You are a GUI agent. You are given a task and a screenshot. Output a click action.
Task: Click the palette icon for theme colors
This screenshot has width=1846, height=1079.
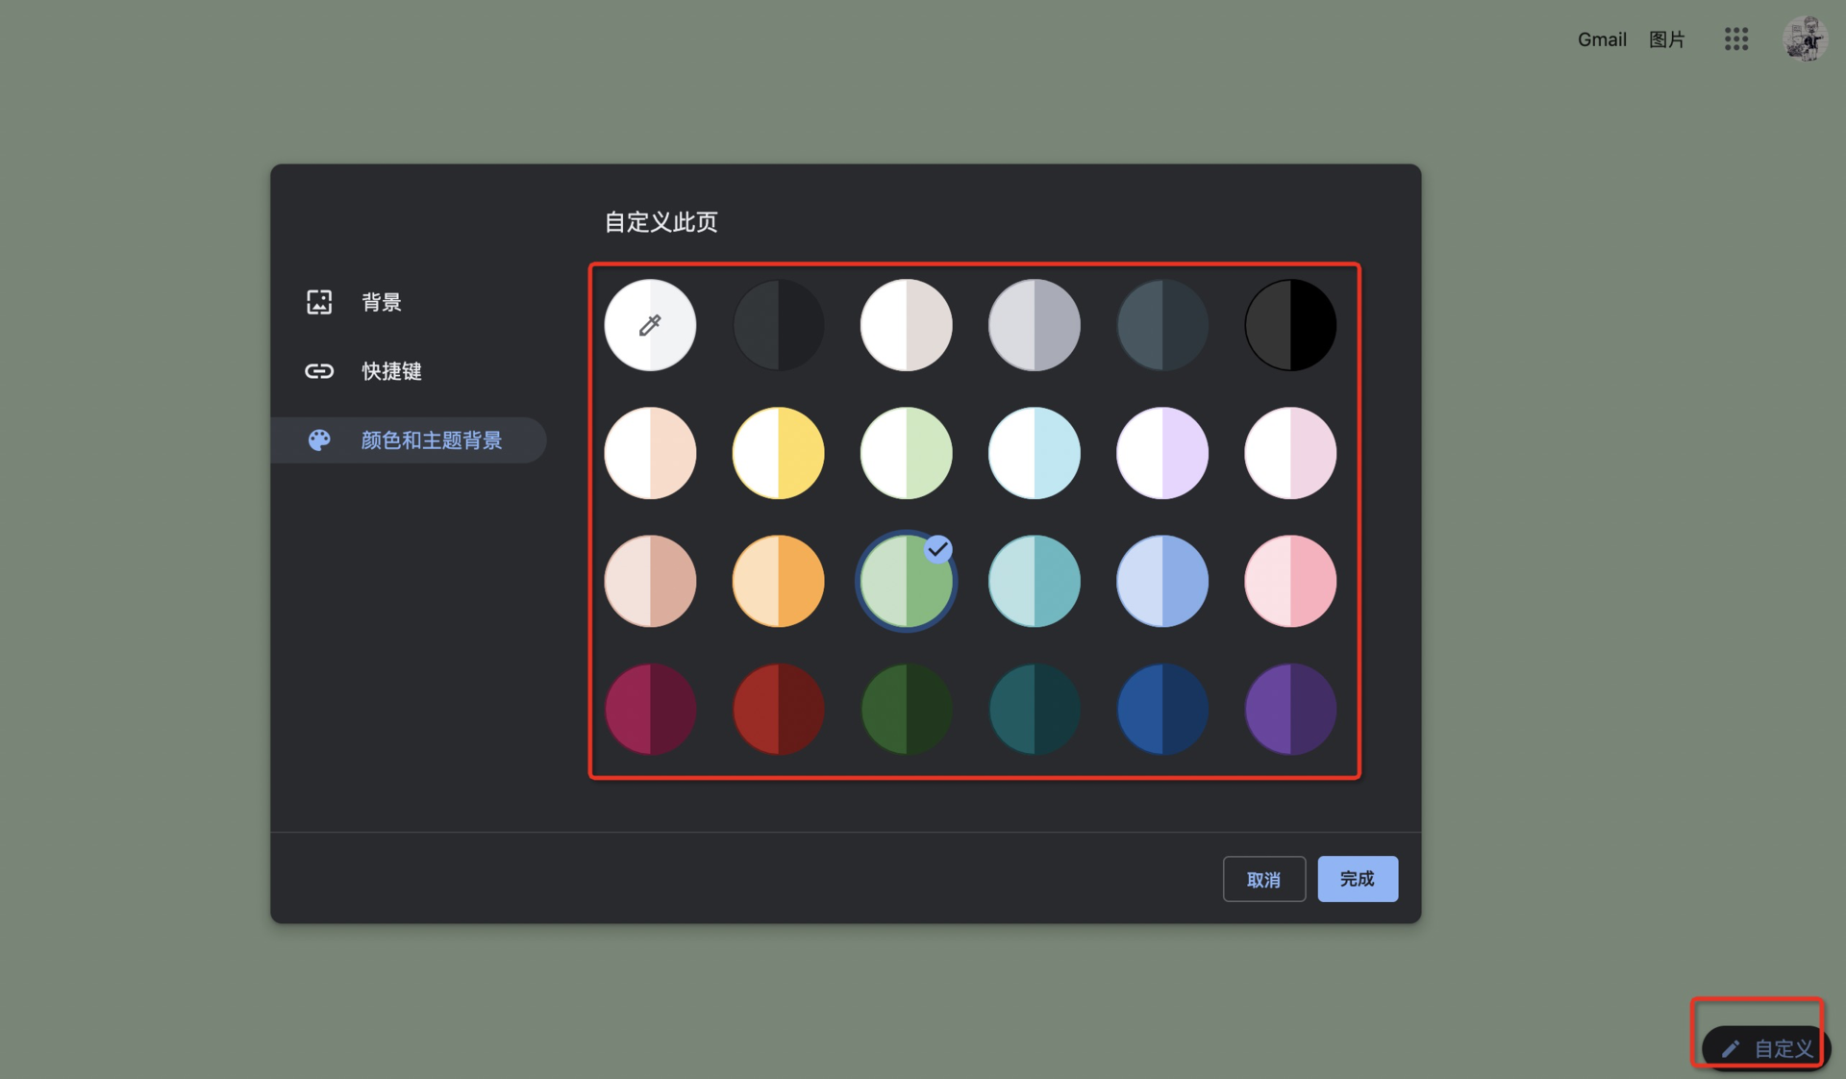coord(319,440)
